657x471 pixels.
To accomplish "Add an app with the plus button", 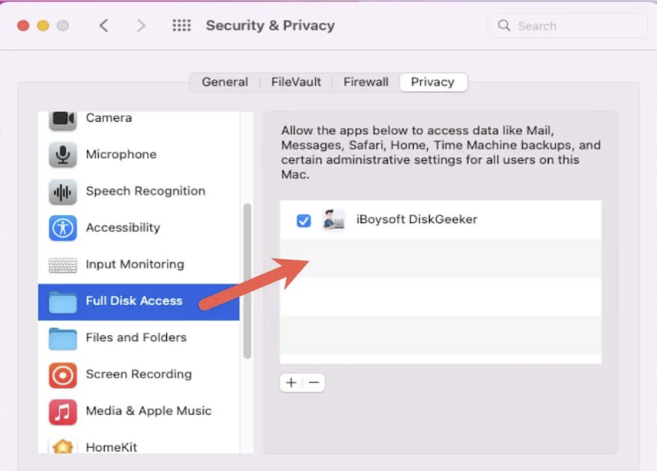I will pyautogui.click(x=291, y=382).
